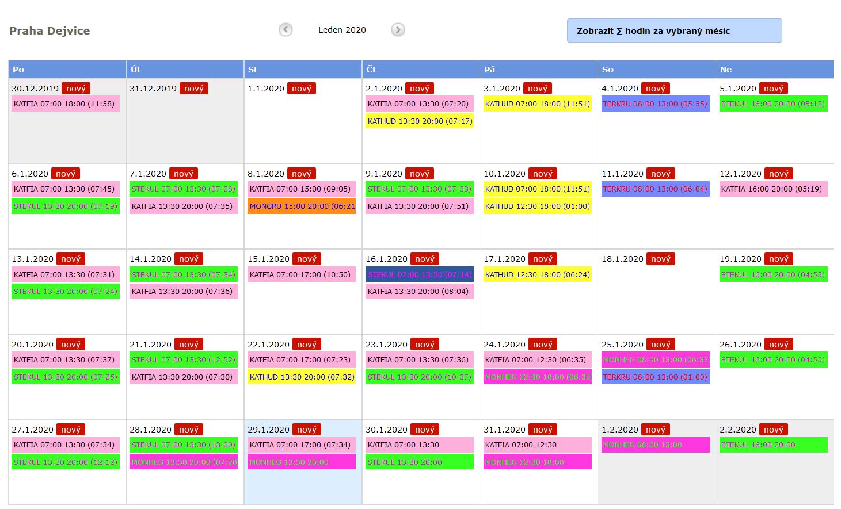Open KATHUD 12:30 18:00 shift on 17.1.2020
The width and height of the screenshot is (841, 509).
[x=537, y=275]
